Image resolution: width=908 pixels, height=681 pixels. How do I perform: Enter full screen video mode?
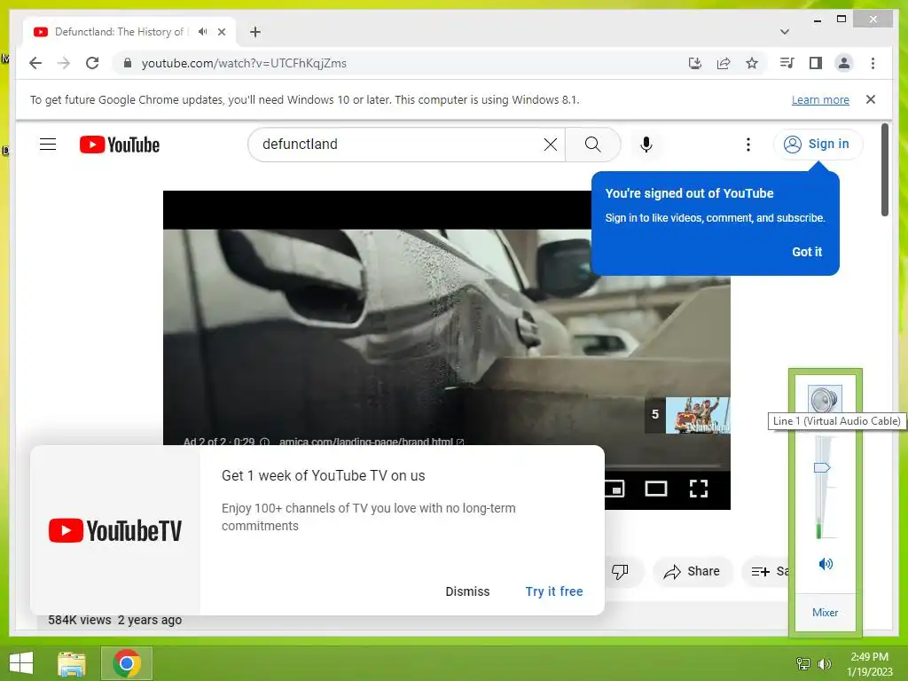pos(699,489)
